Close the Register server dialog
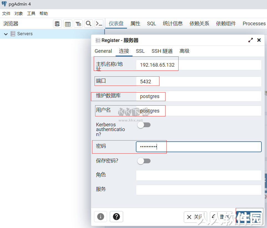This screenshot has height=228, width=267. click(259, 40)
